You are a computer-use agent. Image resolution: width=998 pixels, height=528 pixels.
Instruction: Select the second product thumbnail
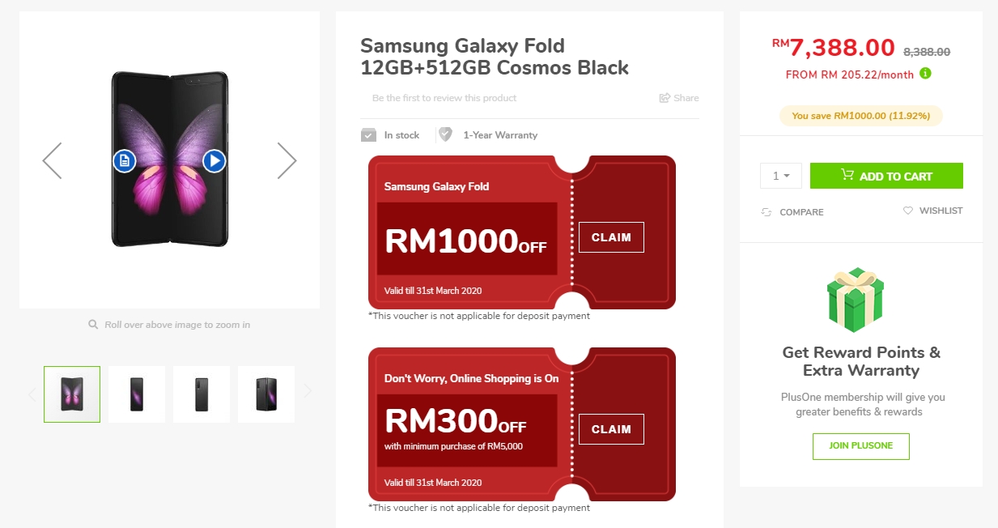click(137, 394)
